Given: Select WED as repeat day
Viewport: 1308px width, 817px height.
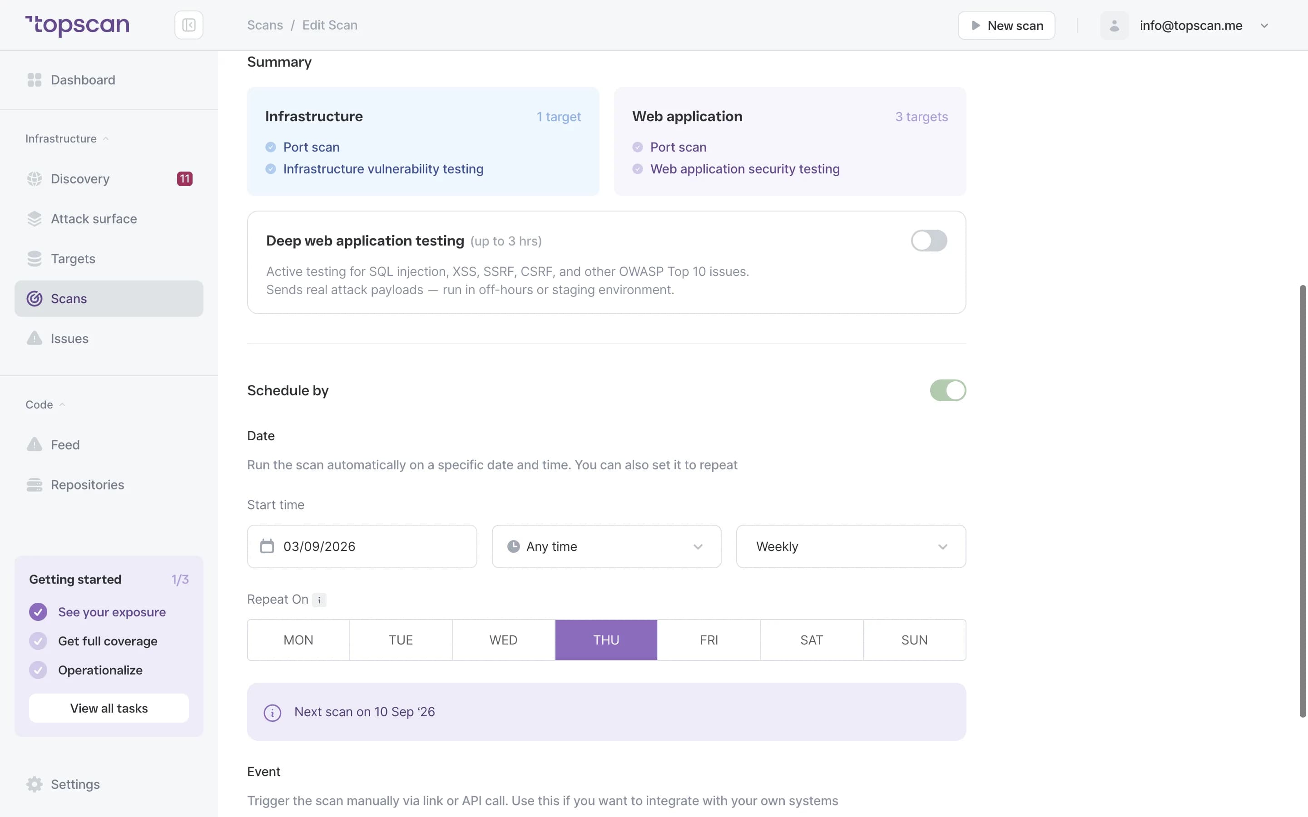Looking at the screenshot, I should pos(503,640).
